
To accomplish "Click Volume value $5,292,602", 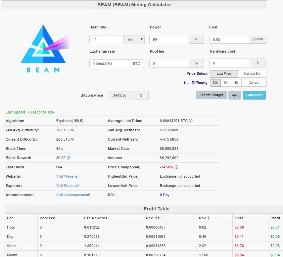I will coord(169,158).
